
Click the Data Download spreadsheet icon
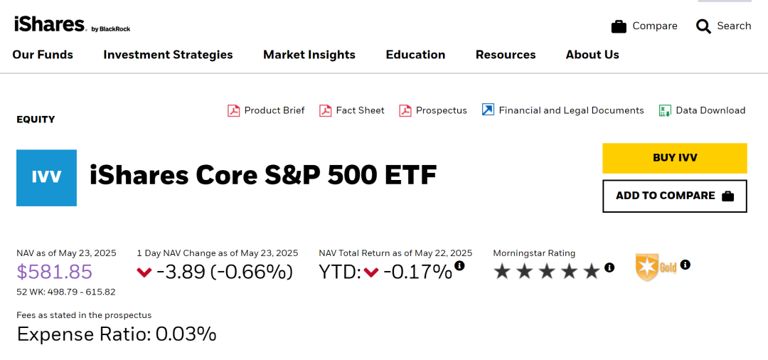click(665, 111)
